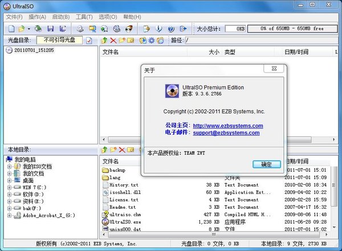Screen dimensions: 342x251
Task: Click the Open CD/DVD green disc icon
Action: 38,29
